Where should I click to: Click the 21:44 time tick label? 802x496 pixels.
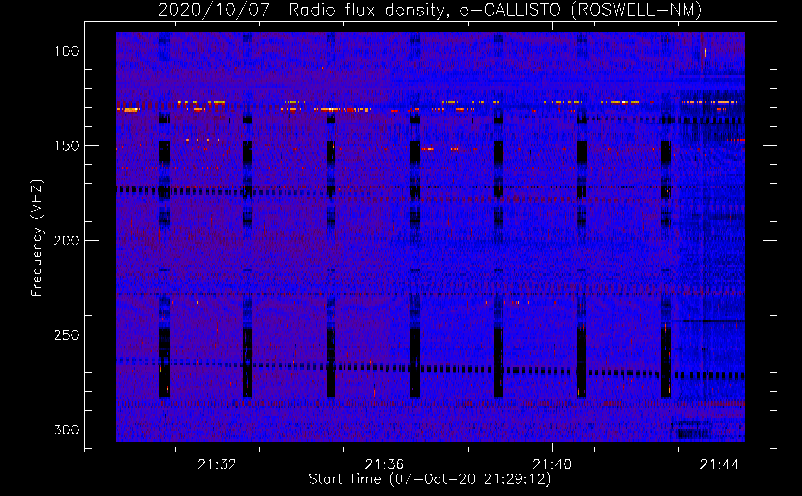click(720, 465)
